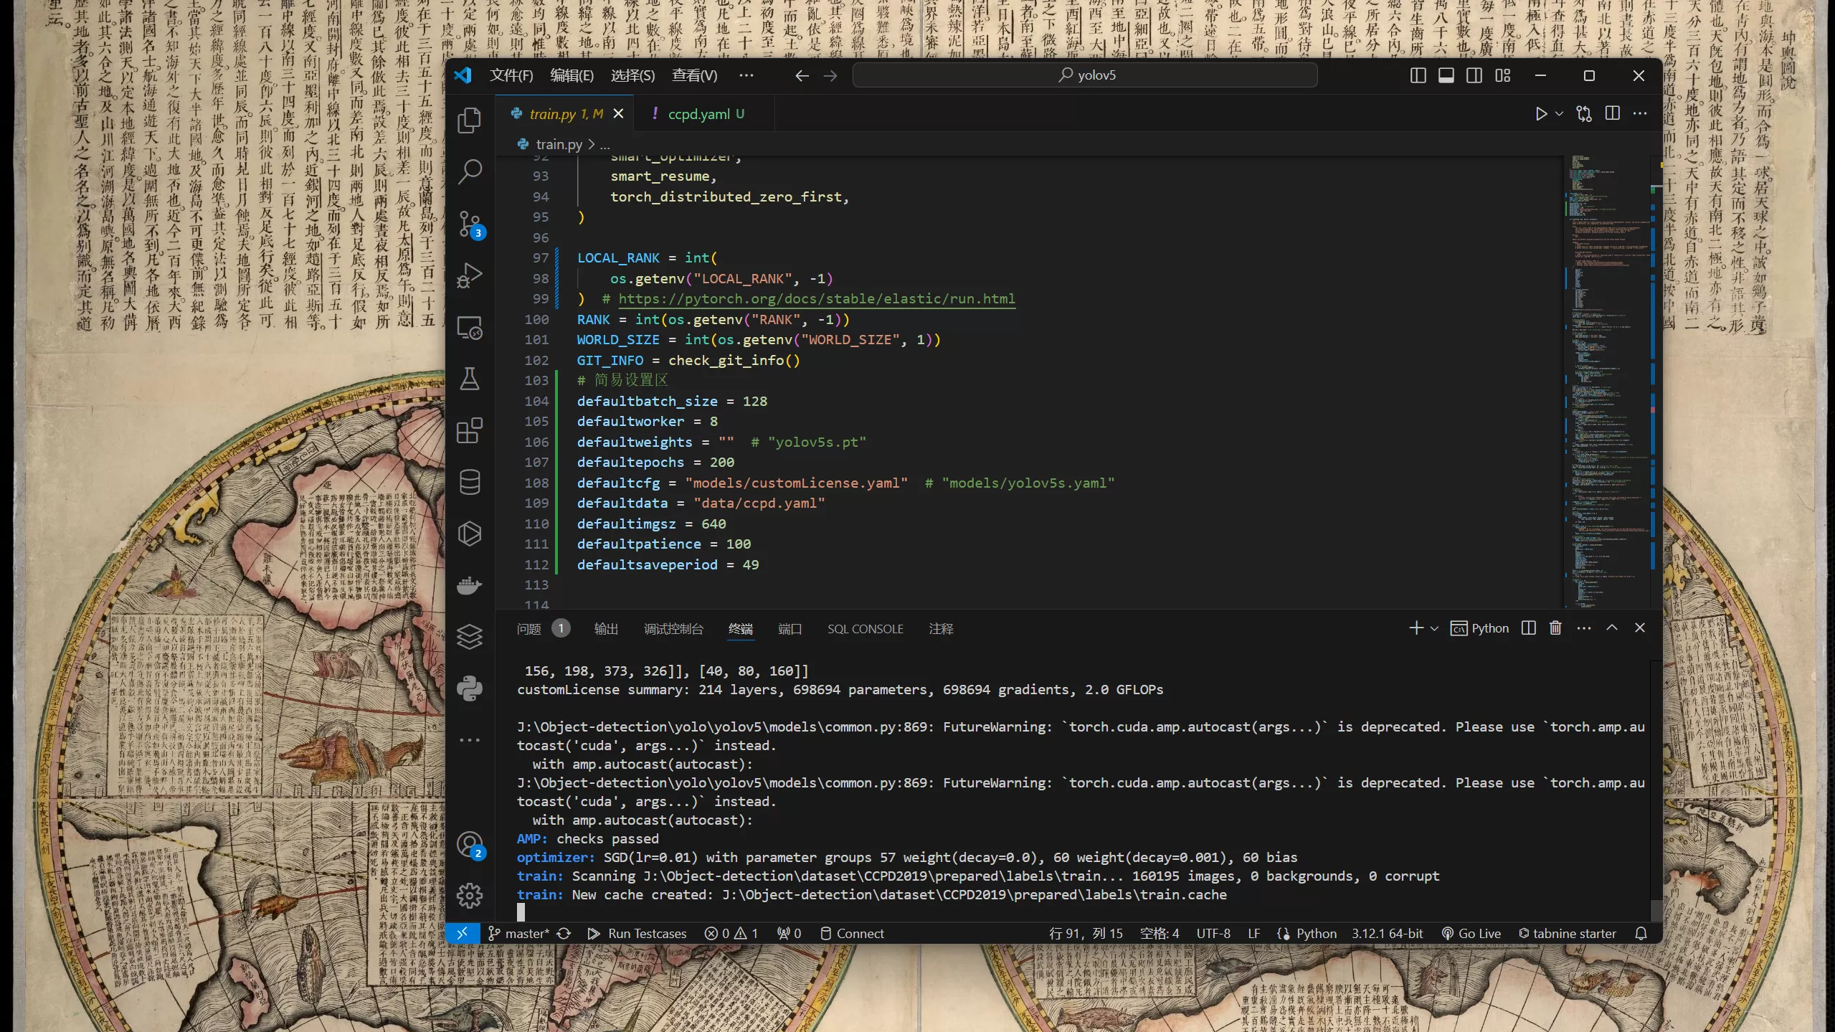Open the Manage gear menu
The image size is (1835, 1032).
(470, 895)
